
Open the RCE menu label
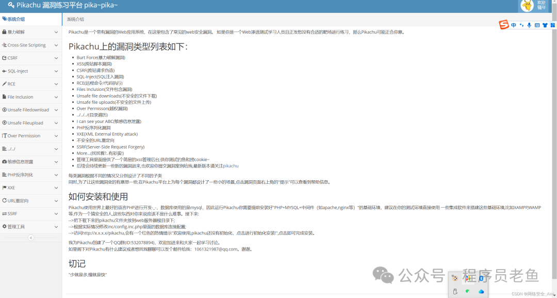point(11,84)
